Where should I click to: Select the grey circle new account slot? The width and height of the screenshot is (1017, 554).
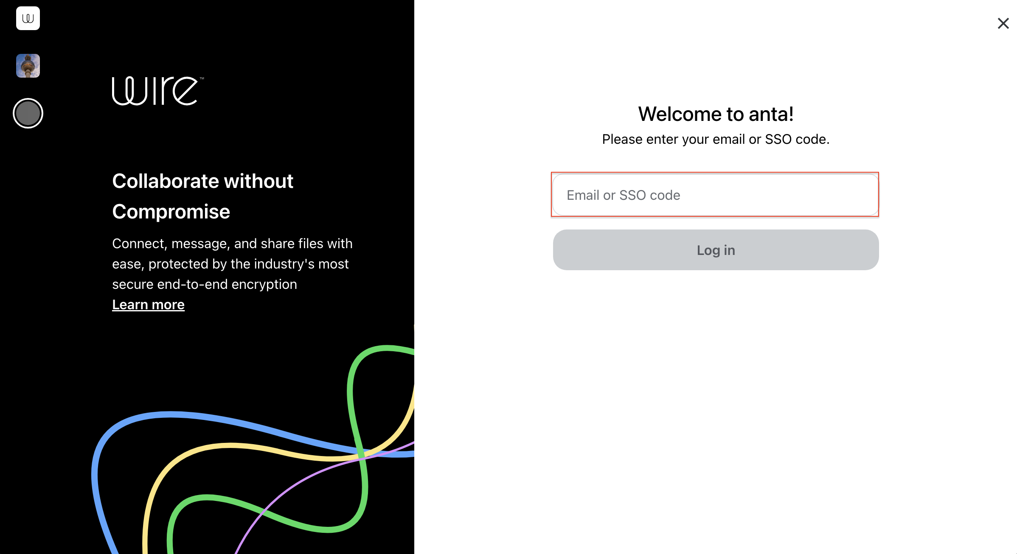28,113
